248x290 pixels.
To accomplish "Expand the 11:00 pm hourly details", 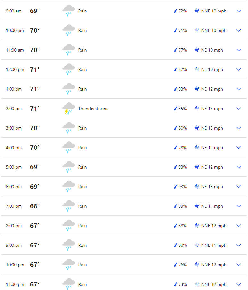I will click(x=239, y=284).
